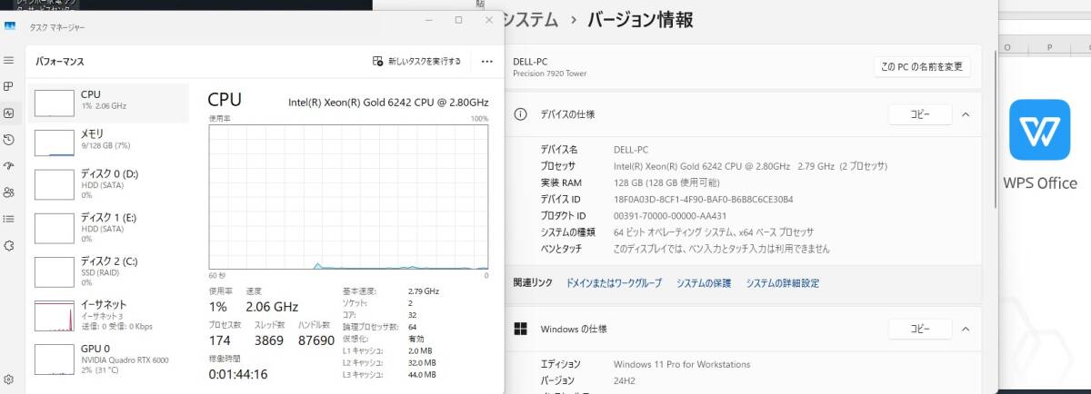Click the WPS Office logo icon

[1039, 130]
